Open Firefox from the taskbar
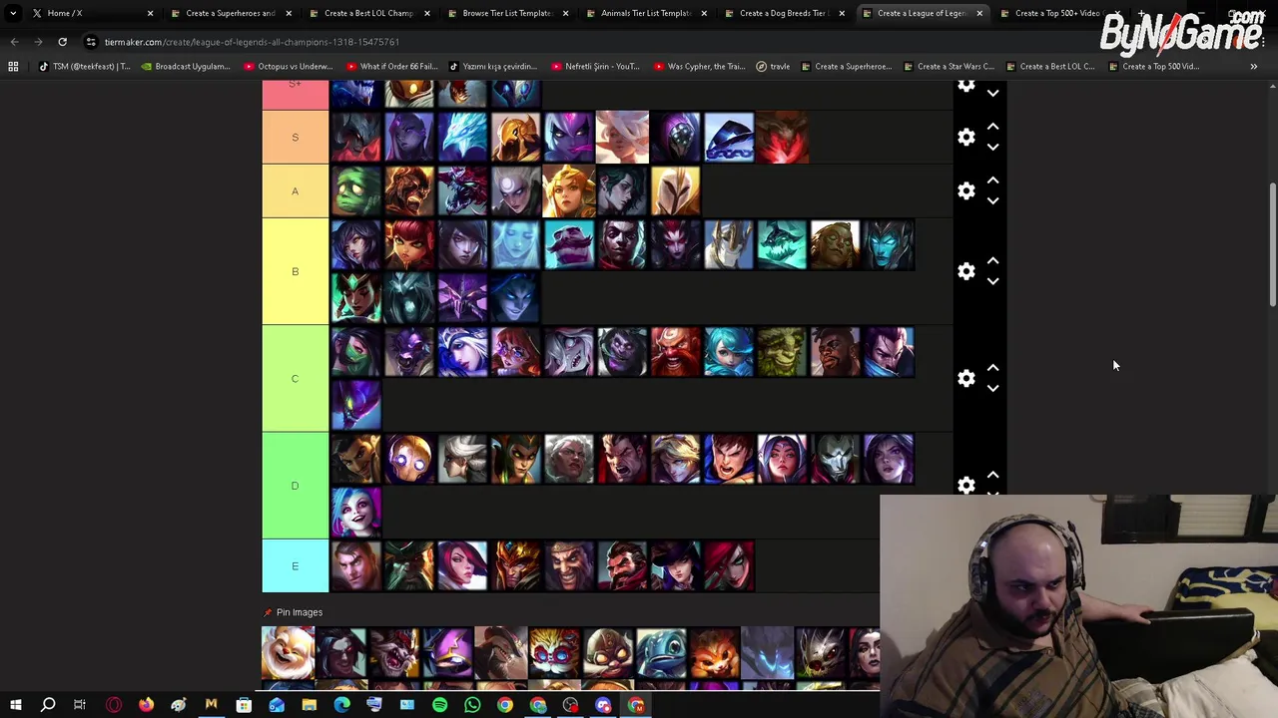 pos(146,705)
